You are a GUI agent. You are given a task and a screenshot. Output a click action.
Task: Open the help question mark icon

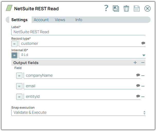pyautogui.click(x=106, y=8)
